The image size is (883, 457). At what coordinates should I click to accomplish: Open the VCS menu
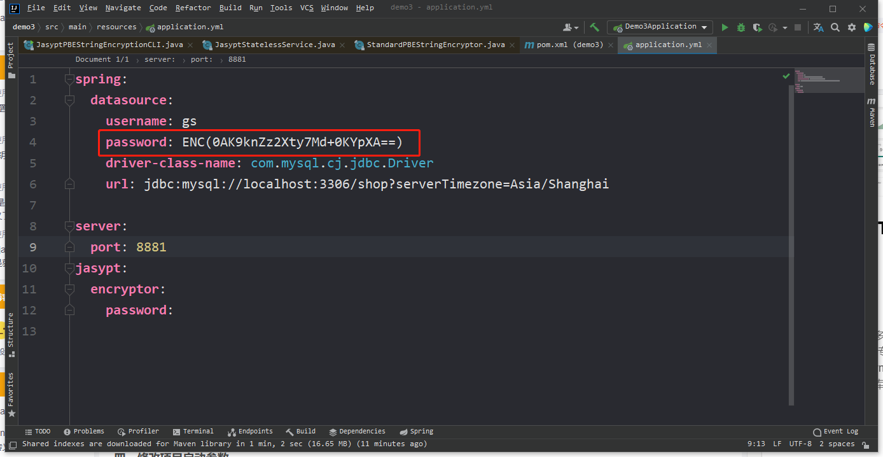(x=307, y=8)
